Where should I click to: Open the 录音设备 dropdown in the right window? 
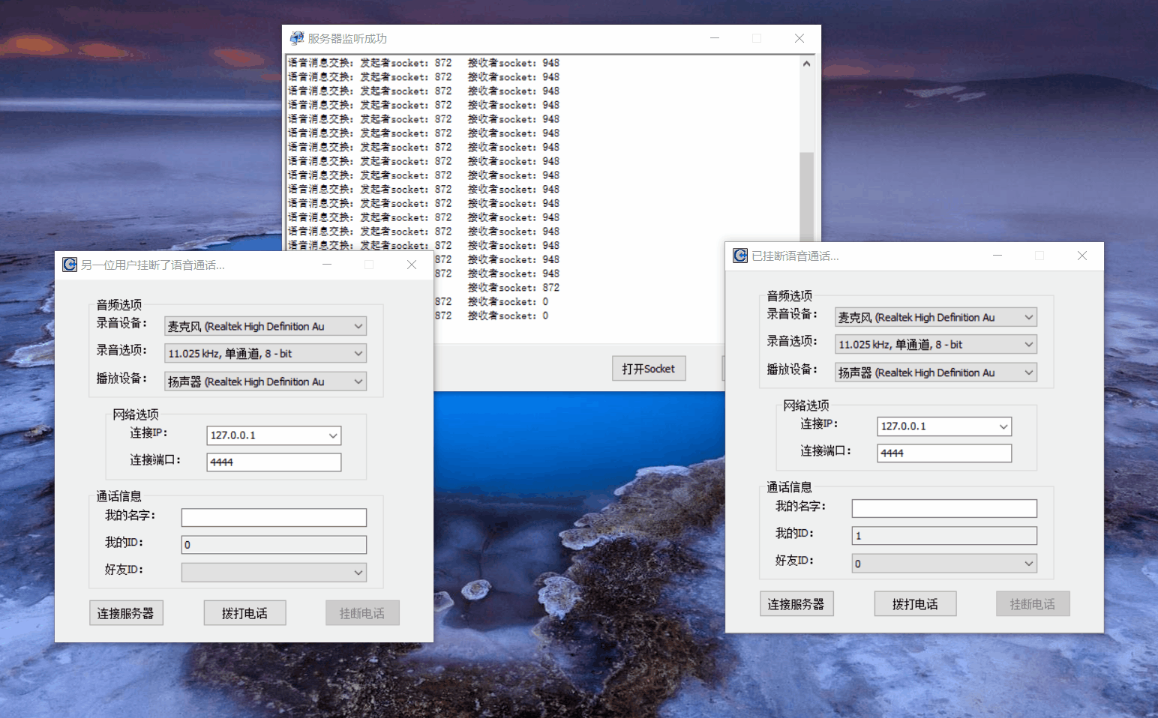pyautogui.click(x=1028, y=317)
